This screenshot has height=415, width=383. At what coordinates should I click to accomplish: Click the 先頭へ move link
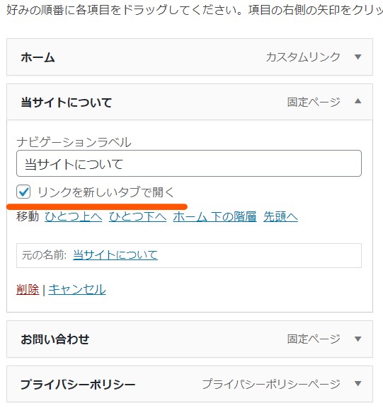coord(280,216)
